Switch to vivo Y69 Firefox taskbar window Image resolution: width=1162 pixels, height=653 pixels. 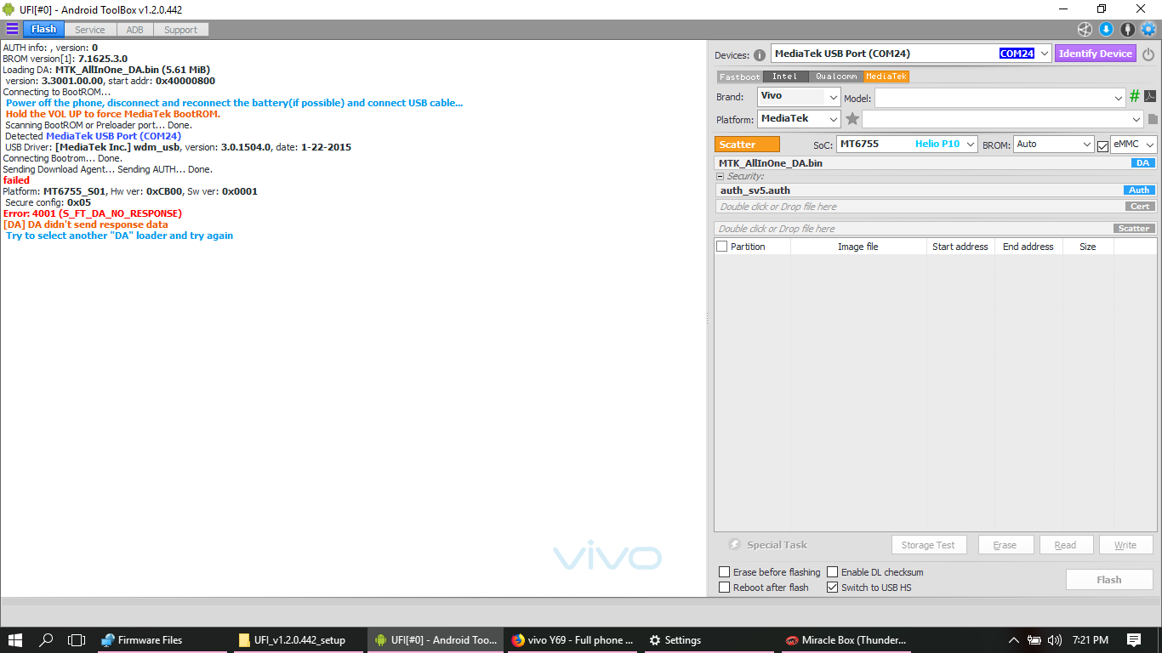click(572, 640)
